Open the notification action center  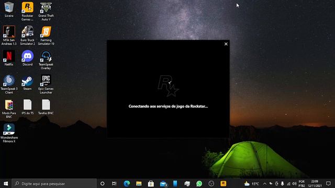coord(328,183)
